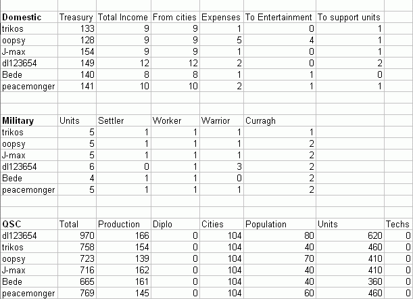Select peacemonger QSC Total cell showing 769

coord(77,293)
